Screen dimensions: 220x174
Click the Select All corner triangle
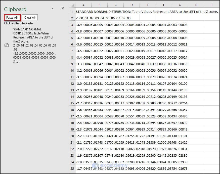(73, 5)
